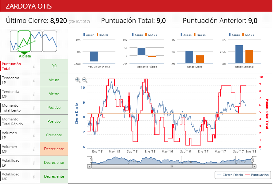Viewport: 273px width, 184px height.
Task: Click the Volumen MP row label
Action: 9,149
